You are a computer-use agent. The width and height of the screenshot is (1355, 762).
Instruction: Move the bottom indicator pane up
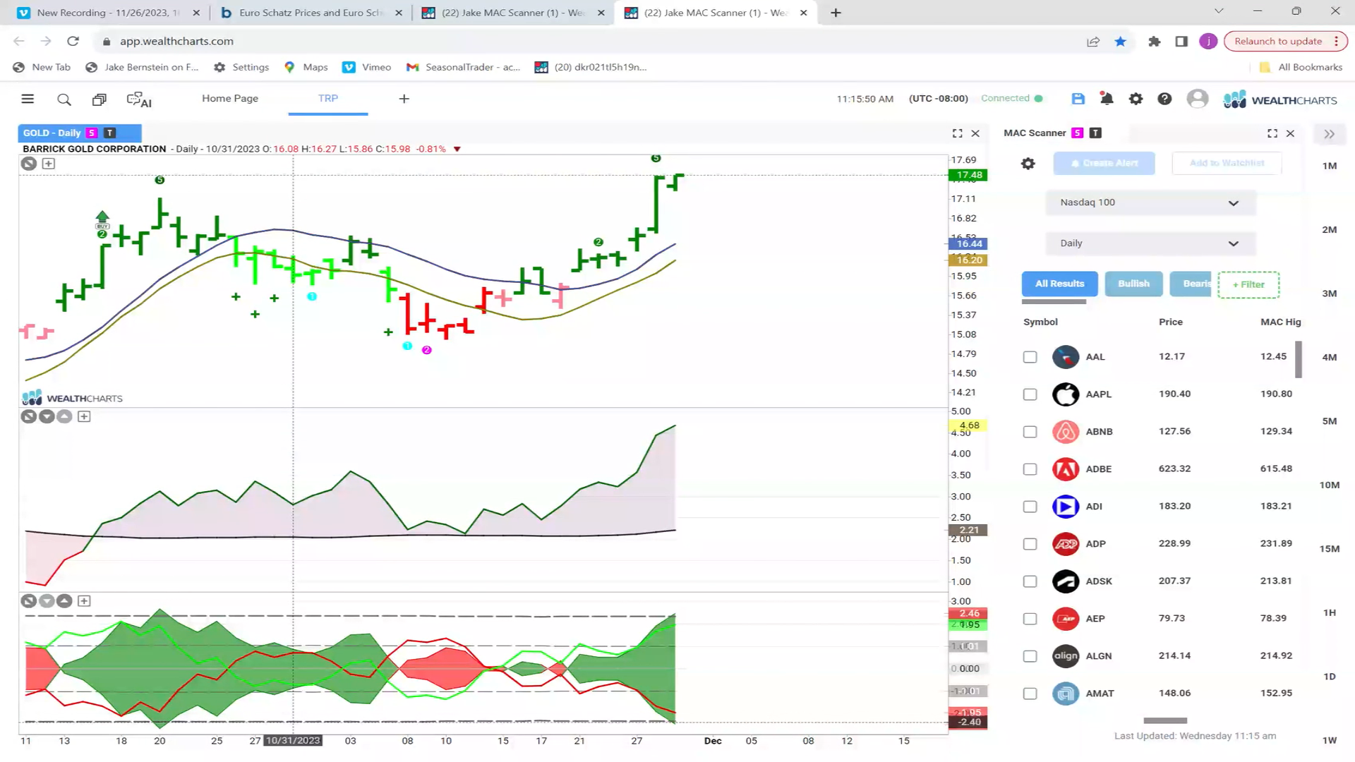click(x=64, y=601)
